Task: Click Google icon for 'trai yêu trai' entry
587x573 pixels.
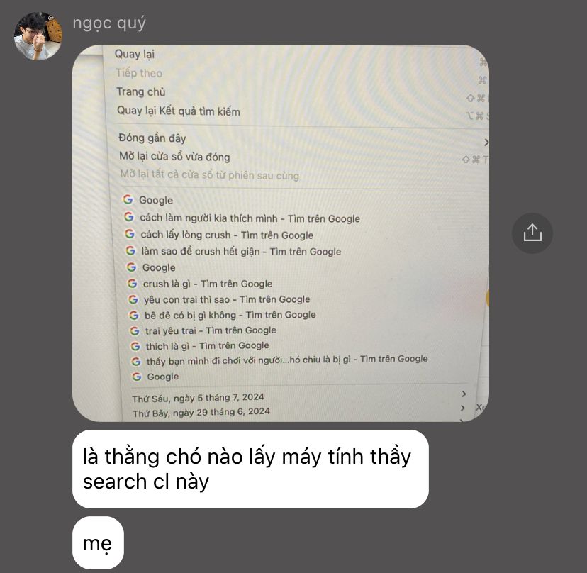Action: pos(135,330)
